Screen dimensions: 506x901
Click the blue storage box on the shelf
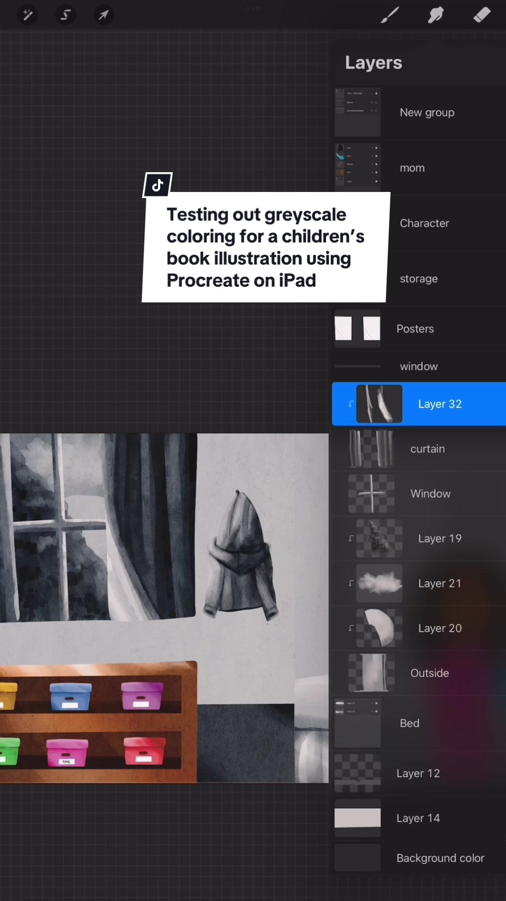(x=71, y=696)
